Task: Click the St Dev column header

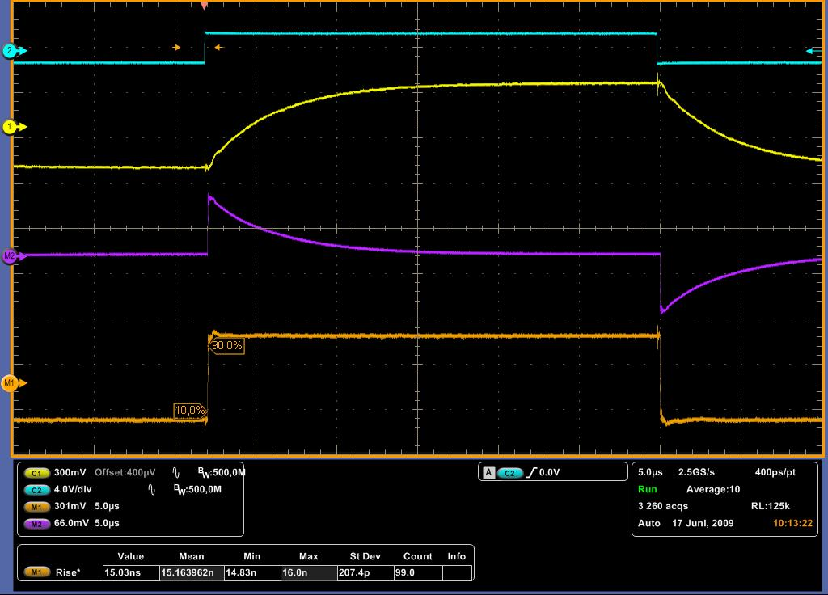Action: pos(365,556)
